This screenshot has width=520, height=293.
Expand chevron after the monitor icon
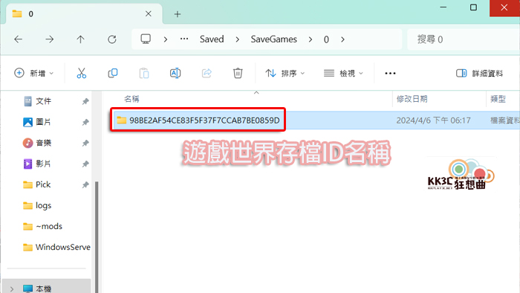[166, 39]
